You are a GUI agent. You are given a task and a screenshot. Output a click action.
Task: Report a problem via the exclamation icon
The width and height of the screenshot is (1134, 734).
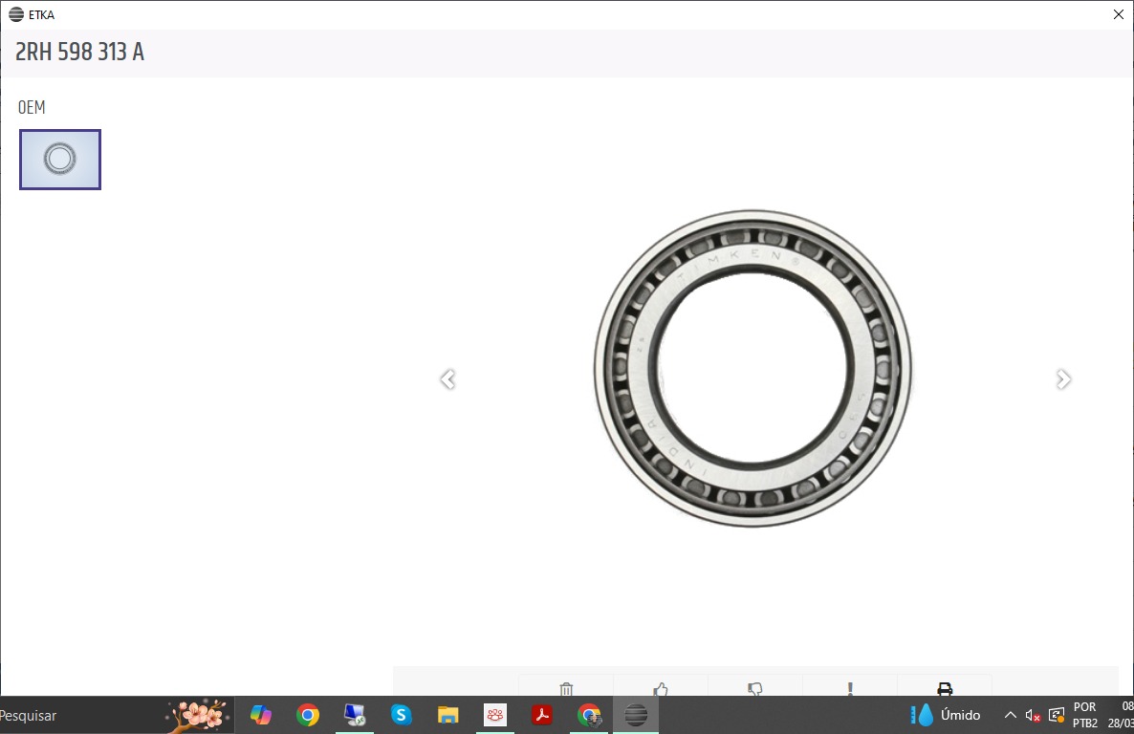(x=850, y=688)
